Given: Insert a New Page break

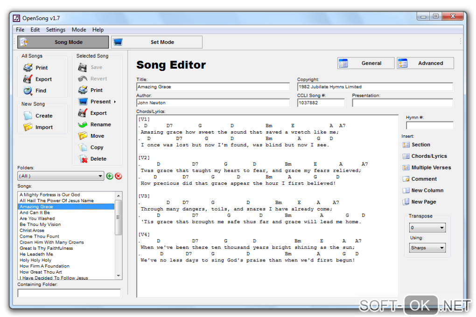Looking at the screenshot, I should point(419,202).
